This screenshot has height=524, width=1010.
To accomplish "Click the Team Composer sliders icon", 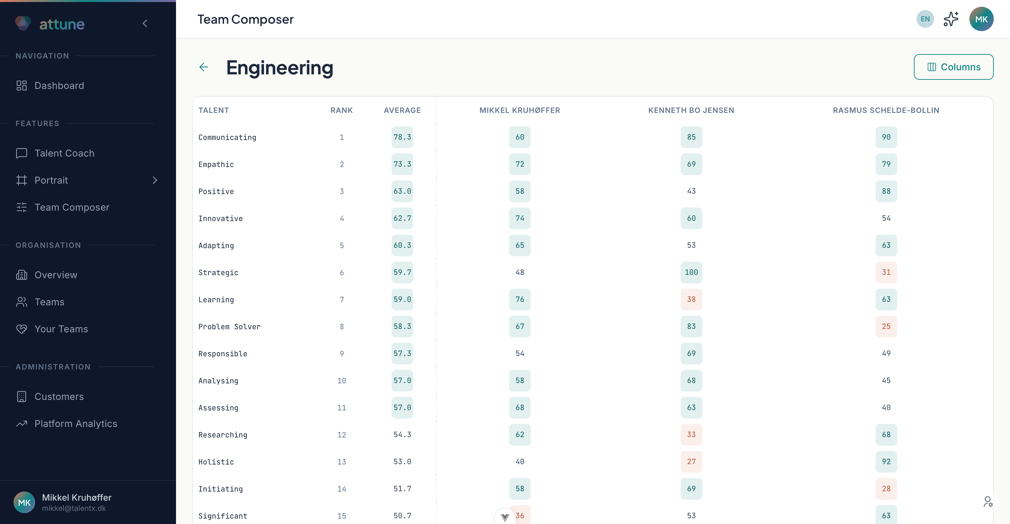I will click(x=22, y=207).
